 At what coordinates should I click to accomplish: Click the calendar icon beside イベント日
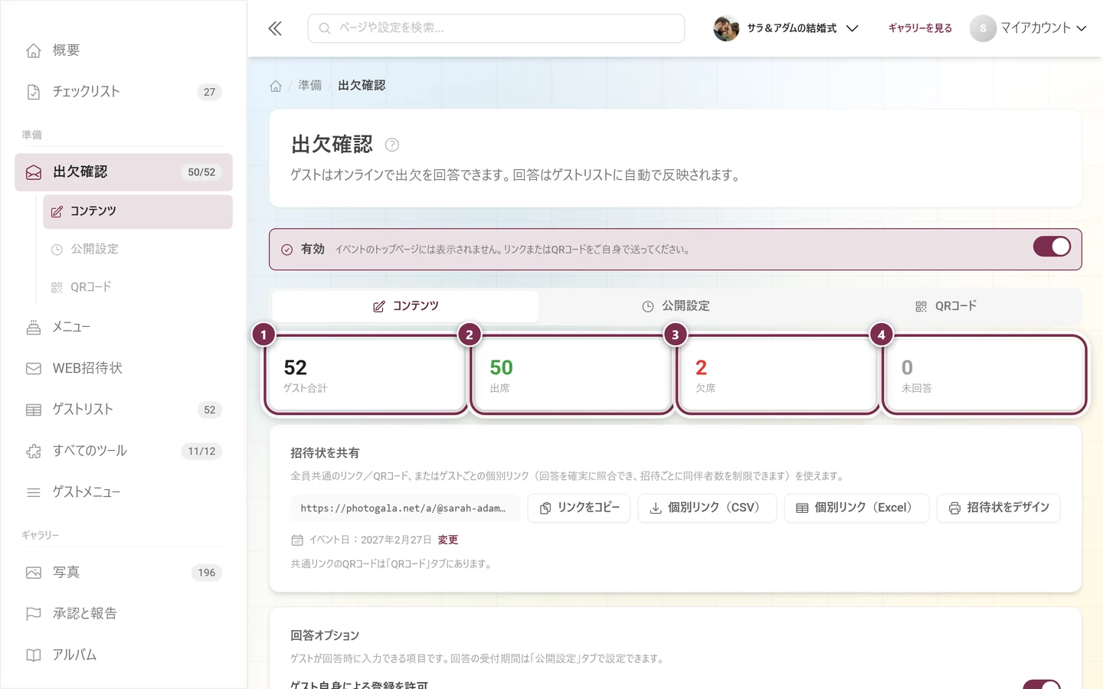pyautogui.click(x=297, y=540)
